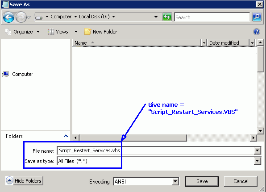
Task: Open the address bar history dropdown
Action: [156, 17]
